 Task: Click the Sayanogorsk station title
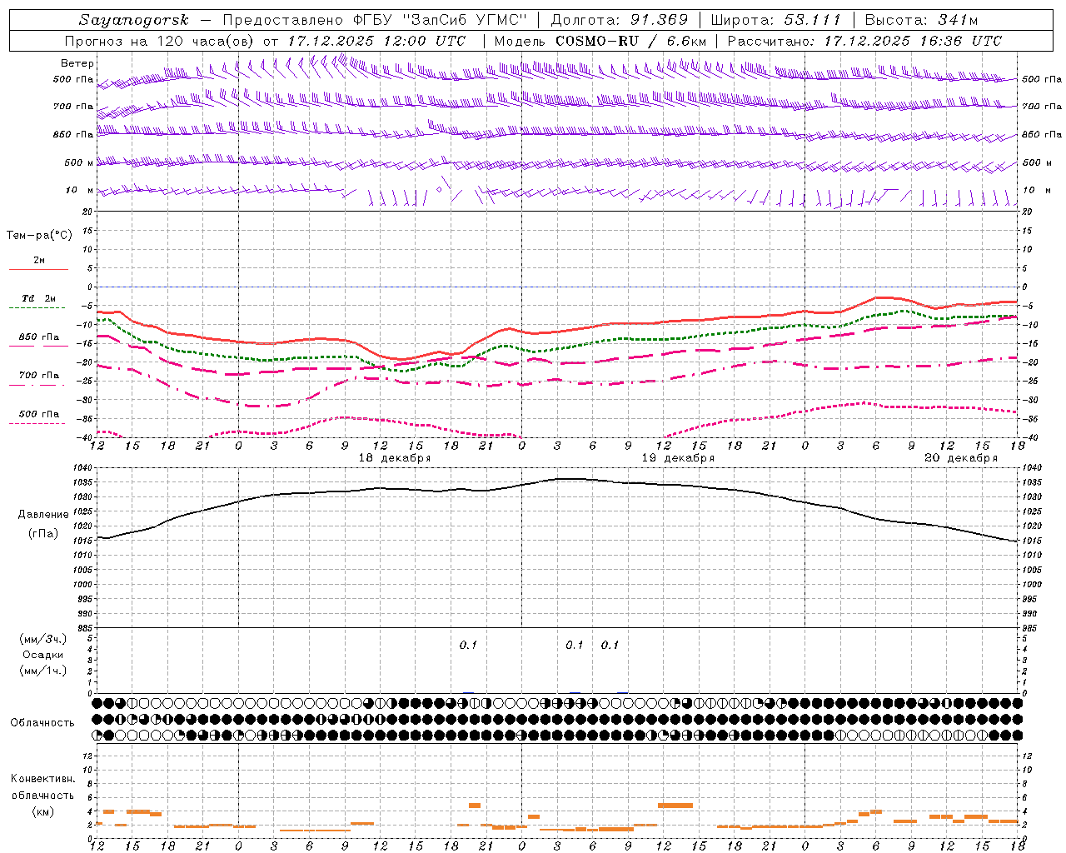click(x=134, y=20)
